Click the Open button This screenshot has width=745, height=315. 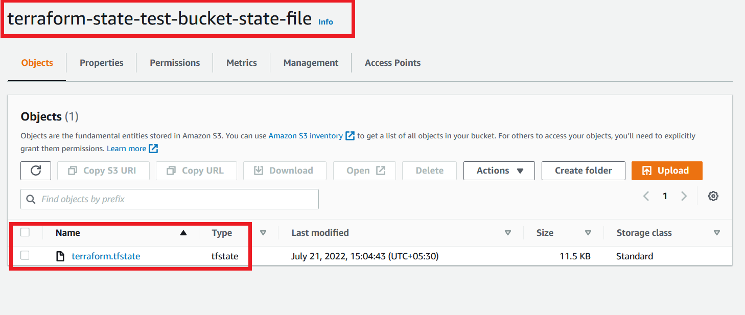tap(364, 171)
